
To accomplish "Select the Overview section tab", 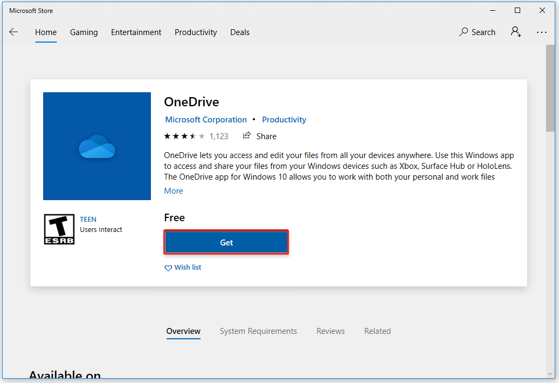I will tap(183, 331).
